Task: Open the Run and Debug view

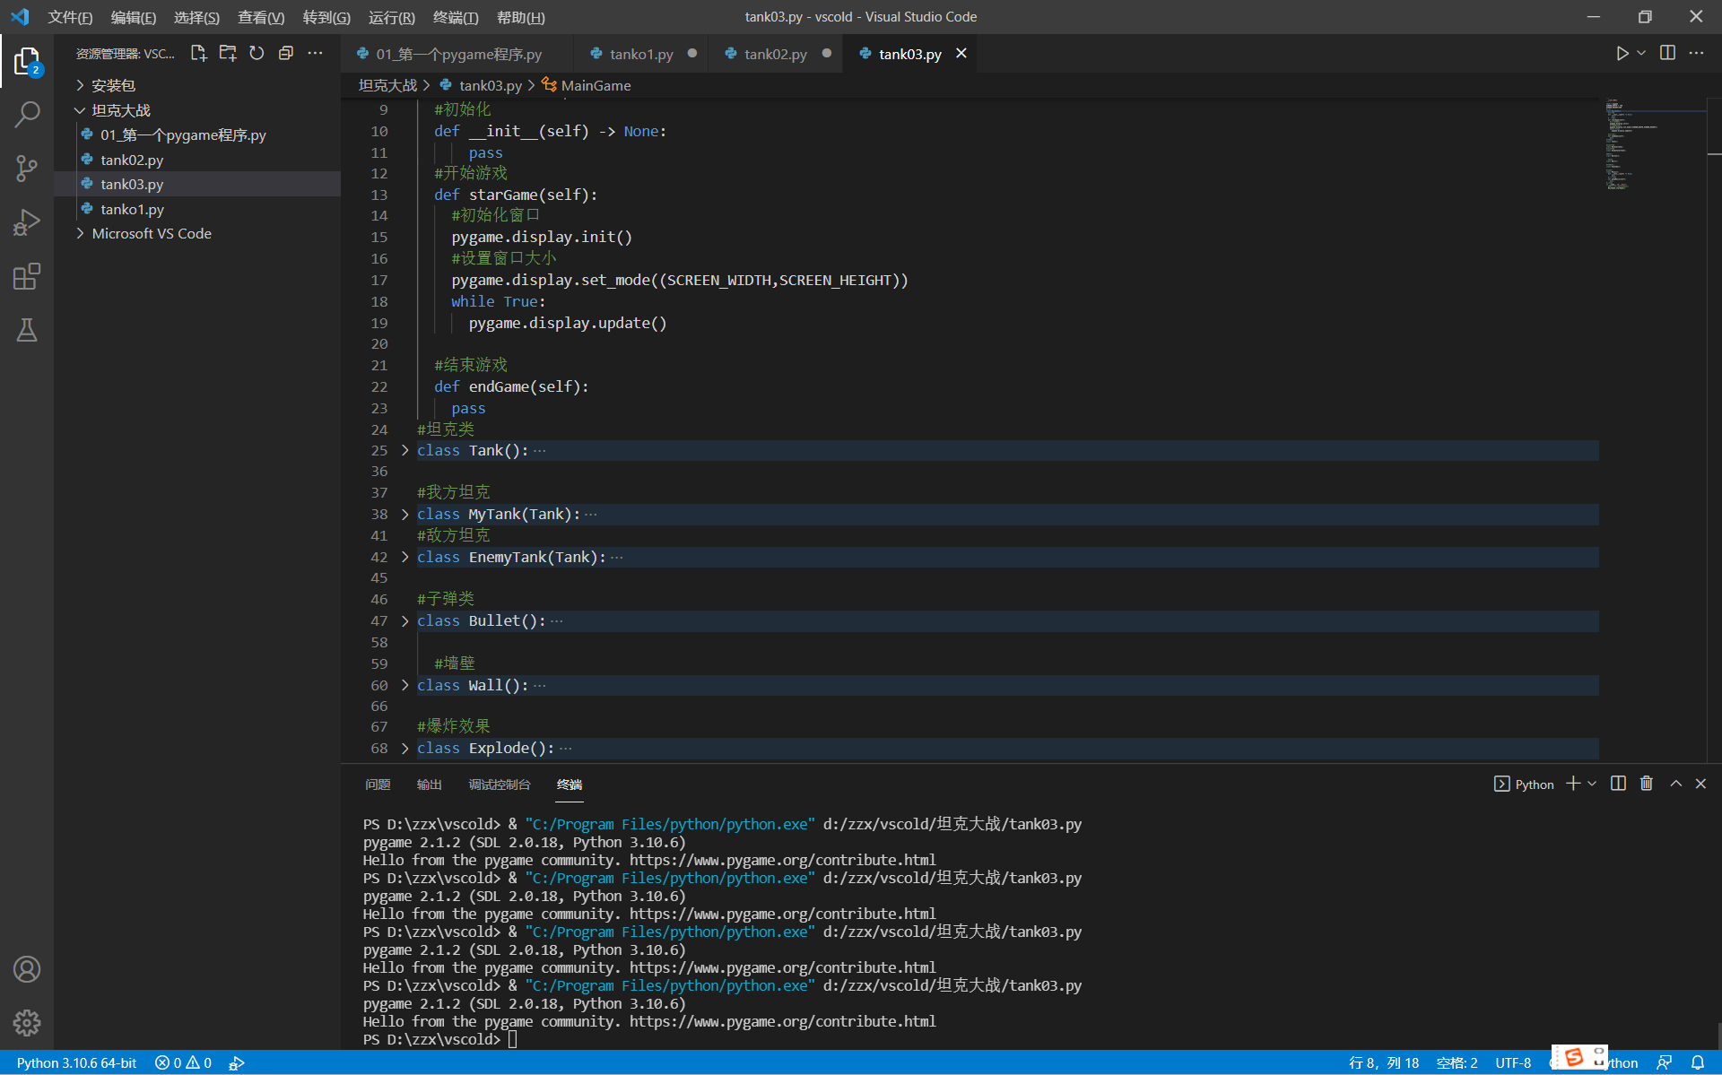Action: point(27,222)
